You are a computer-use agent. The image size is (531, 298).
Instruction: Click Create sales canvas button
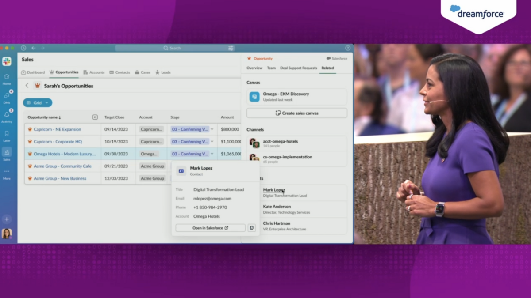coord(297,113)
